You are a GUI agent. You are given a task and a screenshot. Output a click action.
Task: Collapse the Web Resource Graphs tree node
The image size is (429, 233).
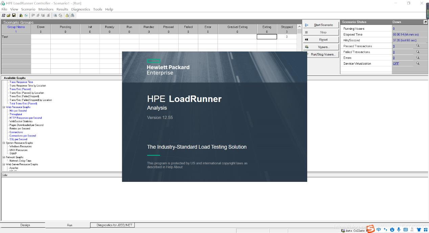click(x=4, y=107)
